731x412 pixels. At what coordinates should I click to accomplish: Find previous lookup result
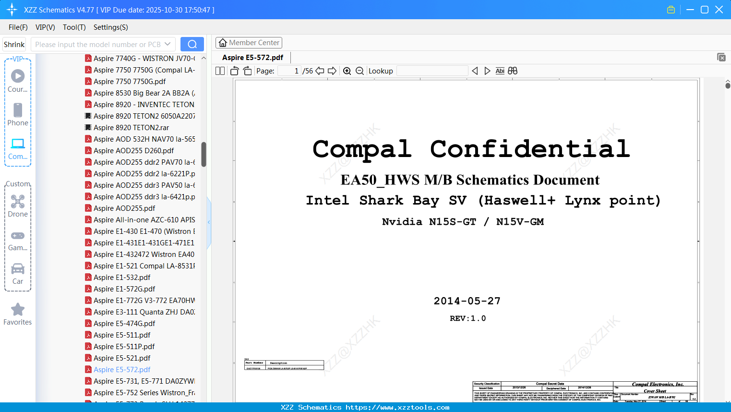click(475, 71)
